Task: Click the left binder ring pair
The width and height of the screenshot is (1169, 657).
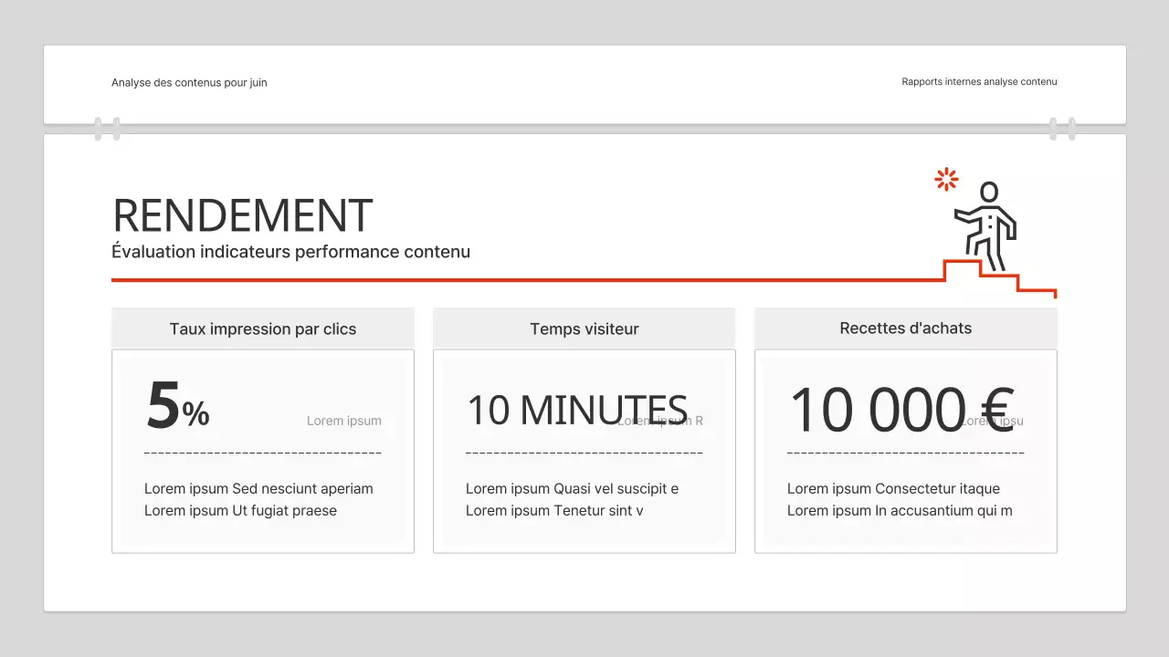Action: [x=107, y=129]
